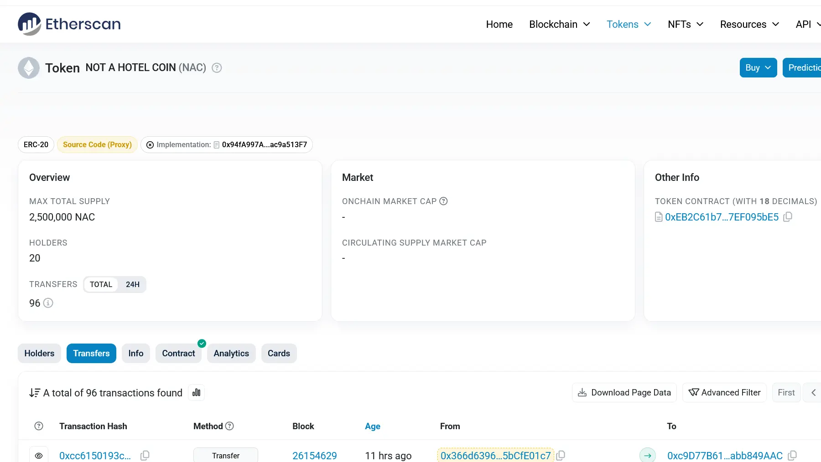
Task: Click the Etherscan logo
Action: point(69,24)
